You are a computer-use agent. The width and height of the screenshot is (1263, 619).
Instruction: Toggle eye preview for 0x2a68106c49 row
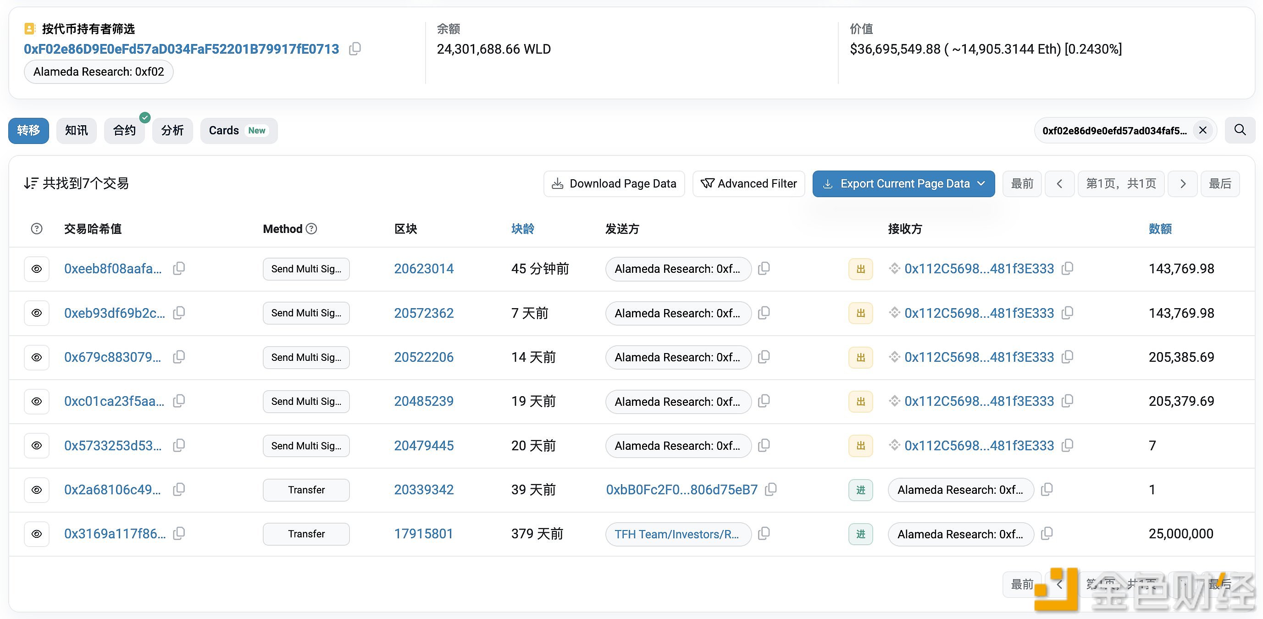click(37, 490)
